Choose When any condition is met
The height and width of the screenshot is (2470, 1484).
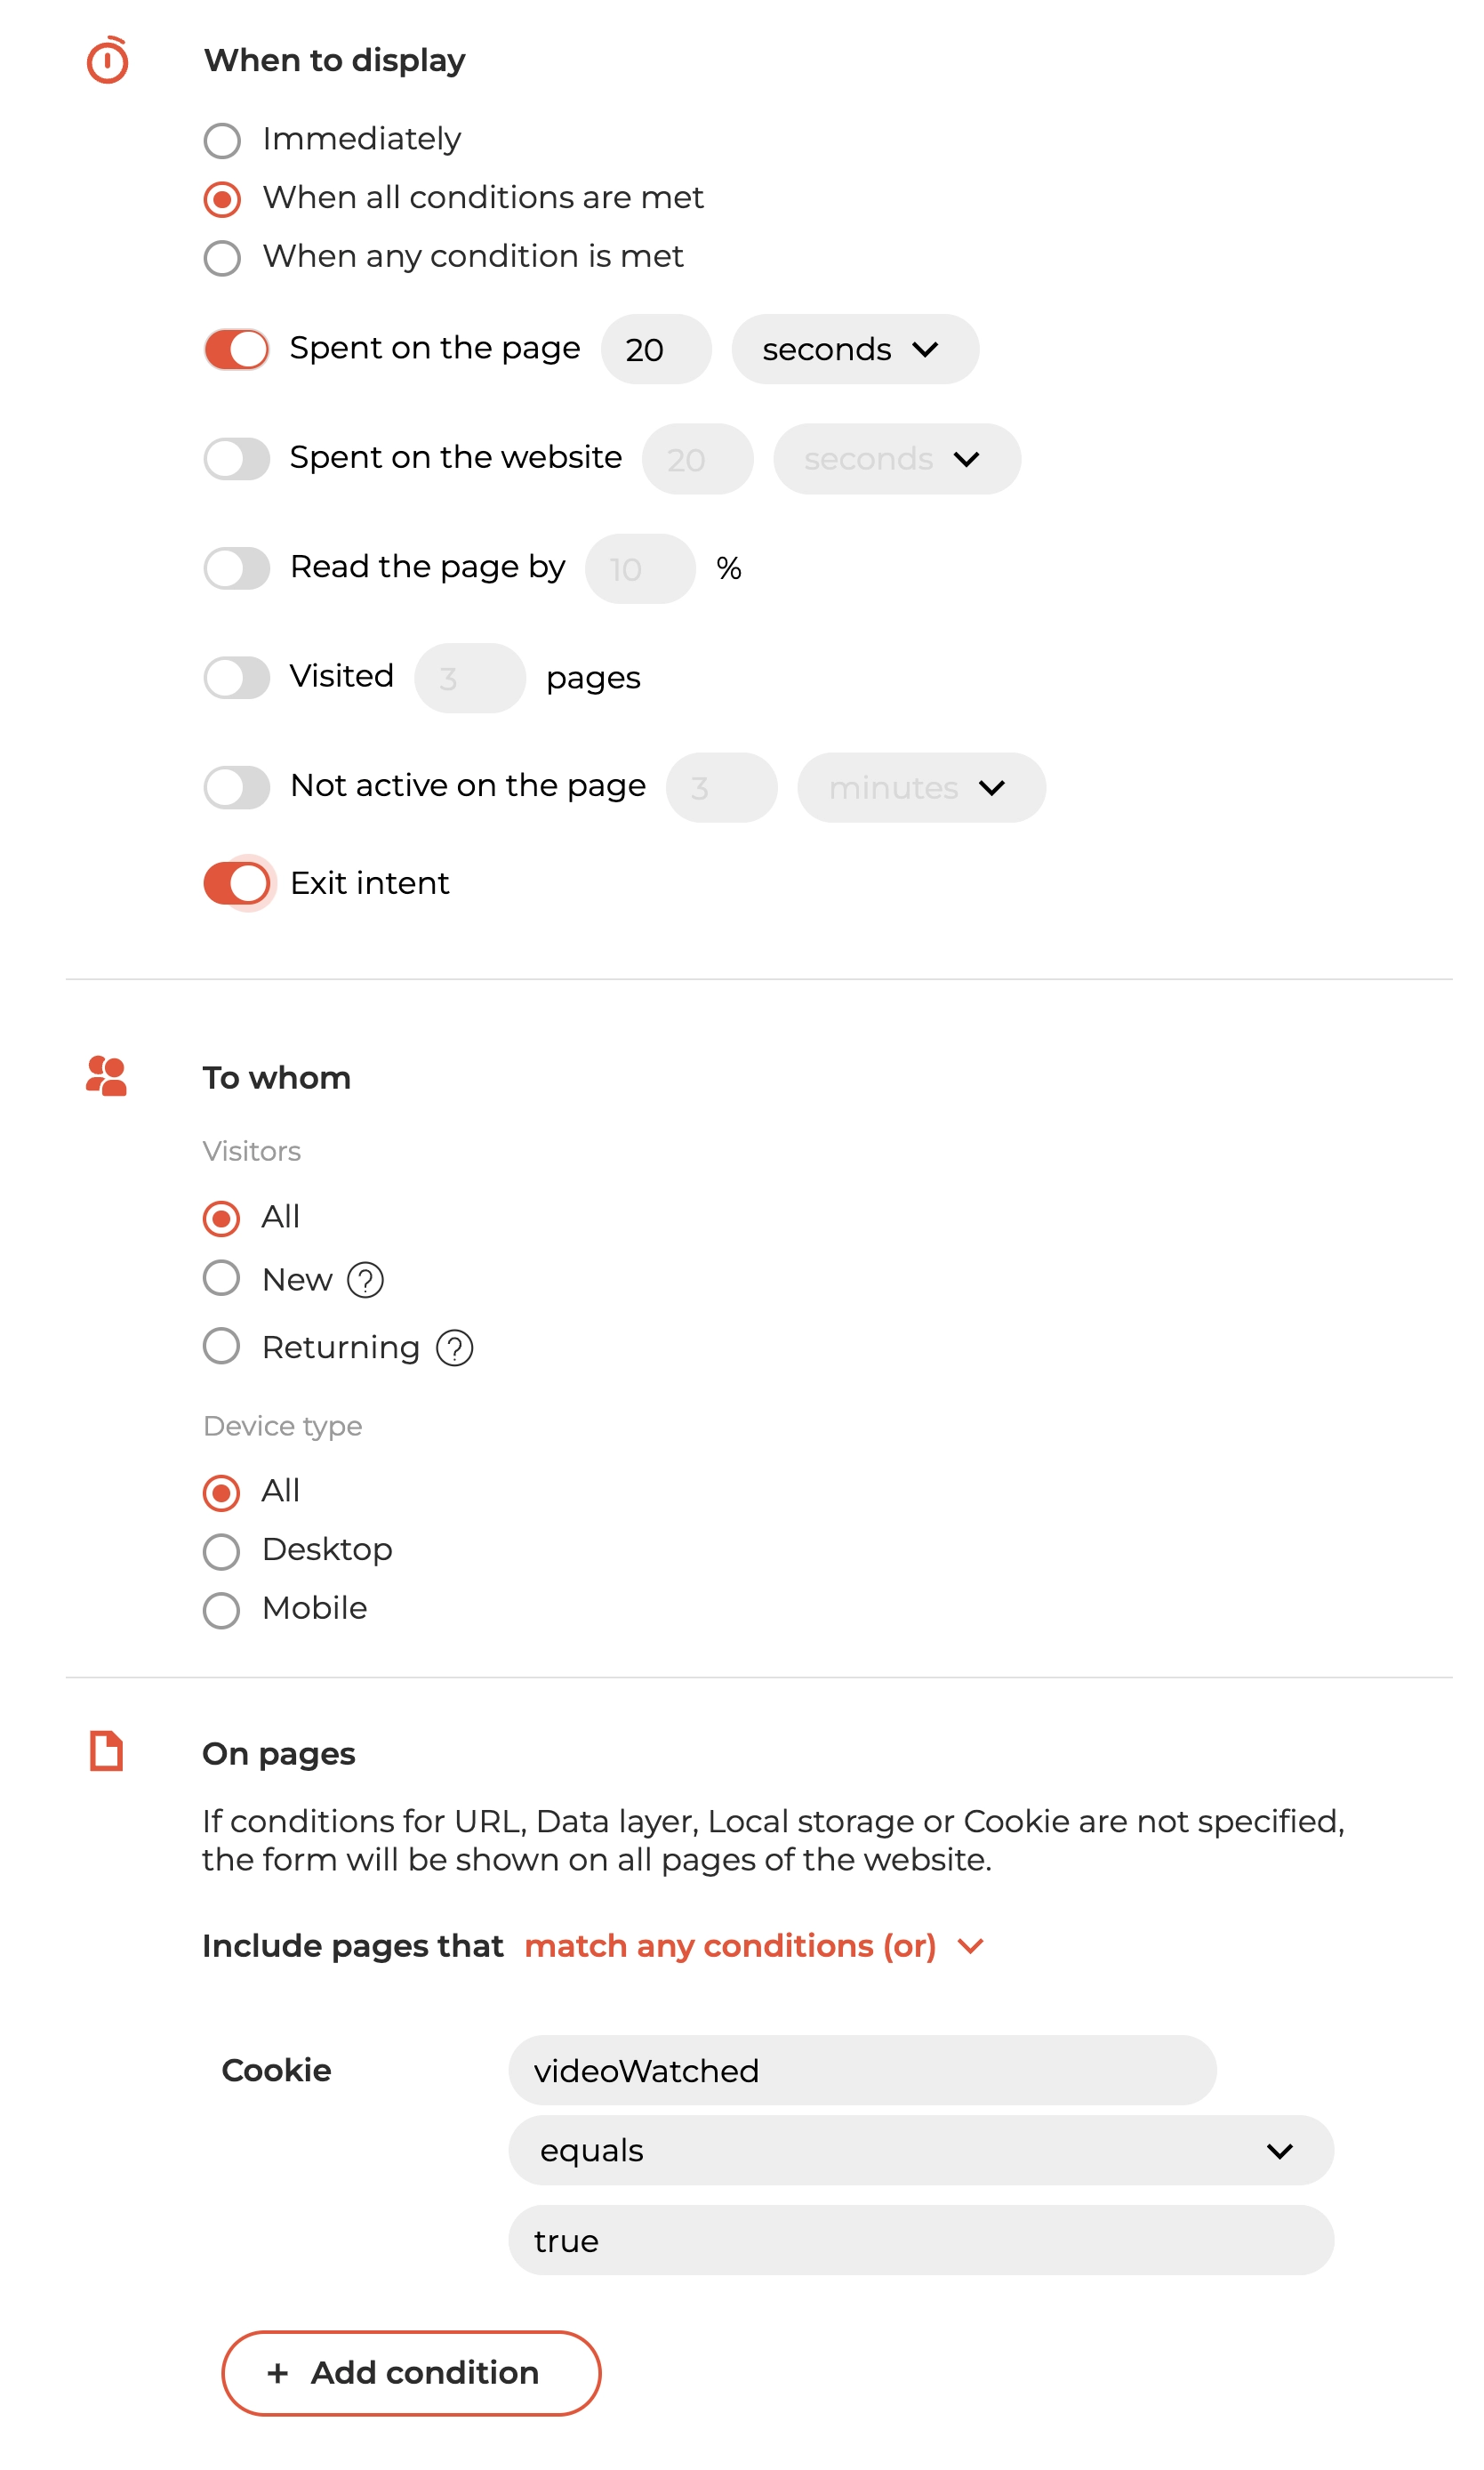(x=222, y=258)
